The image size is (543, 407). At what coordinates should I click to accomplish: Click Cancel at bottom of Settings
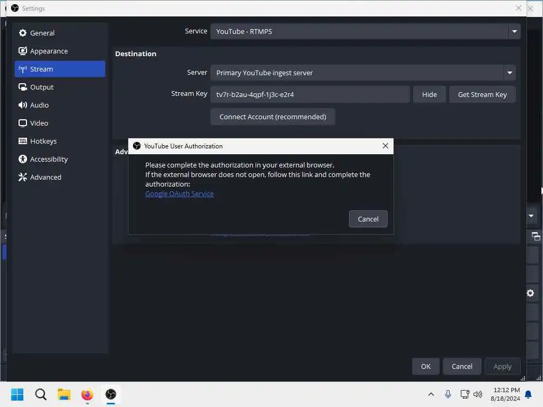click(x=462, y=366)
